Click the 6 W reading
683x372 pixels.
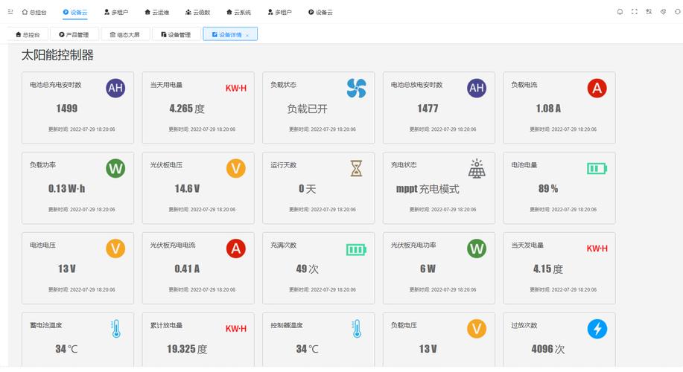tap(428, 269)
